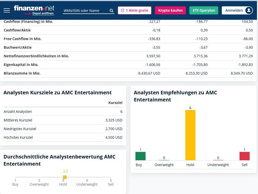Click the user profile icon beside Anmelden

[x=248, y=10]
